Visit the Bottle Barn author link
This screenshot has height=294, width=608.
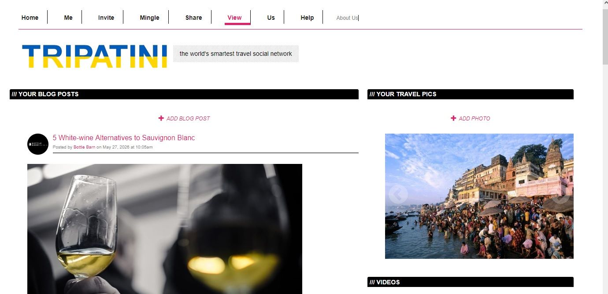(84, 147)
